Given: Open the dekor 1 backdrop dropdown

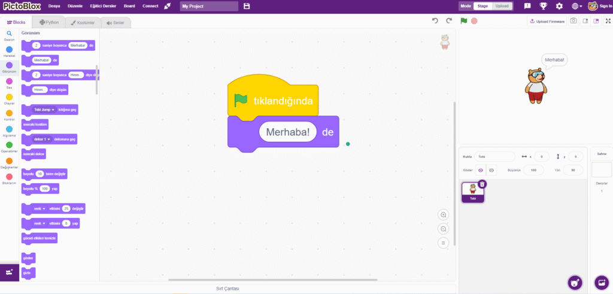Looking at the screenshot, I should (48, 139).
